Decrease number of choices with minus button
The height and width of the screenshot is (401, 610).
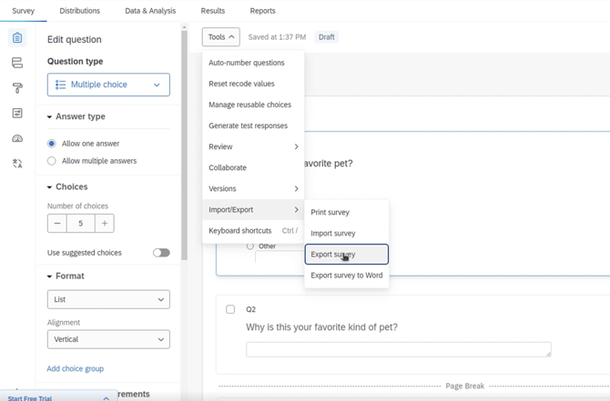click(57, 224)
